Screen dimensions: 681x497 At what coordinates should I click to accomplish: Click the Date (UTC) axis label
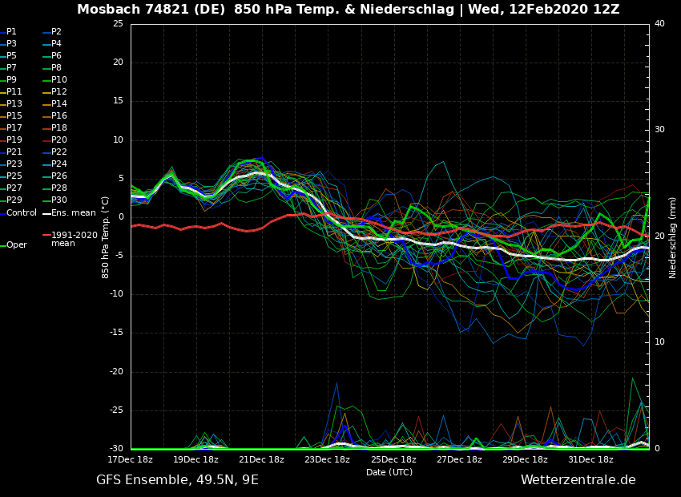[x=389, y=473]
